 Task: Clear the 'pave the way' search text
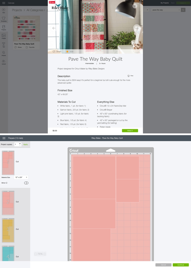pos(179,10)
